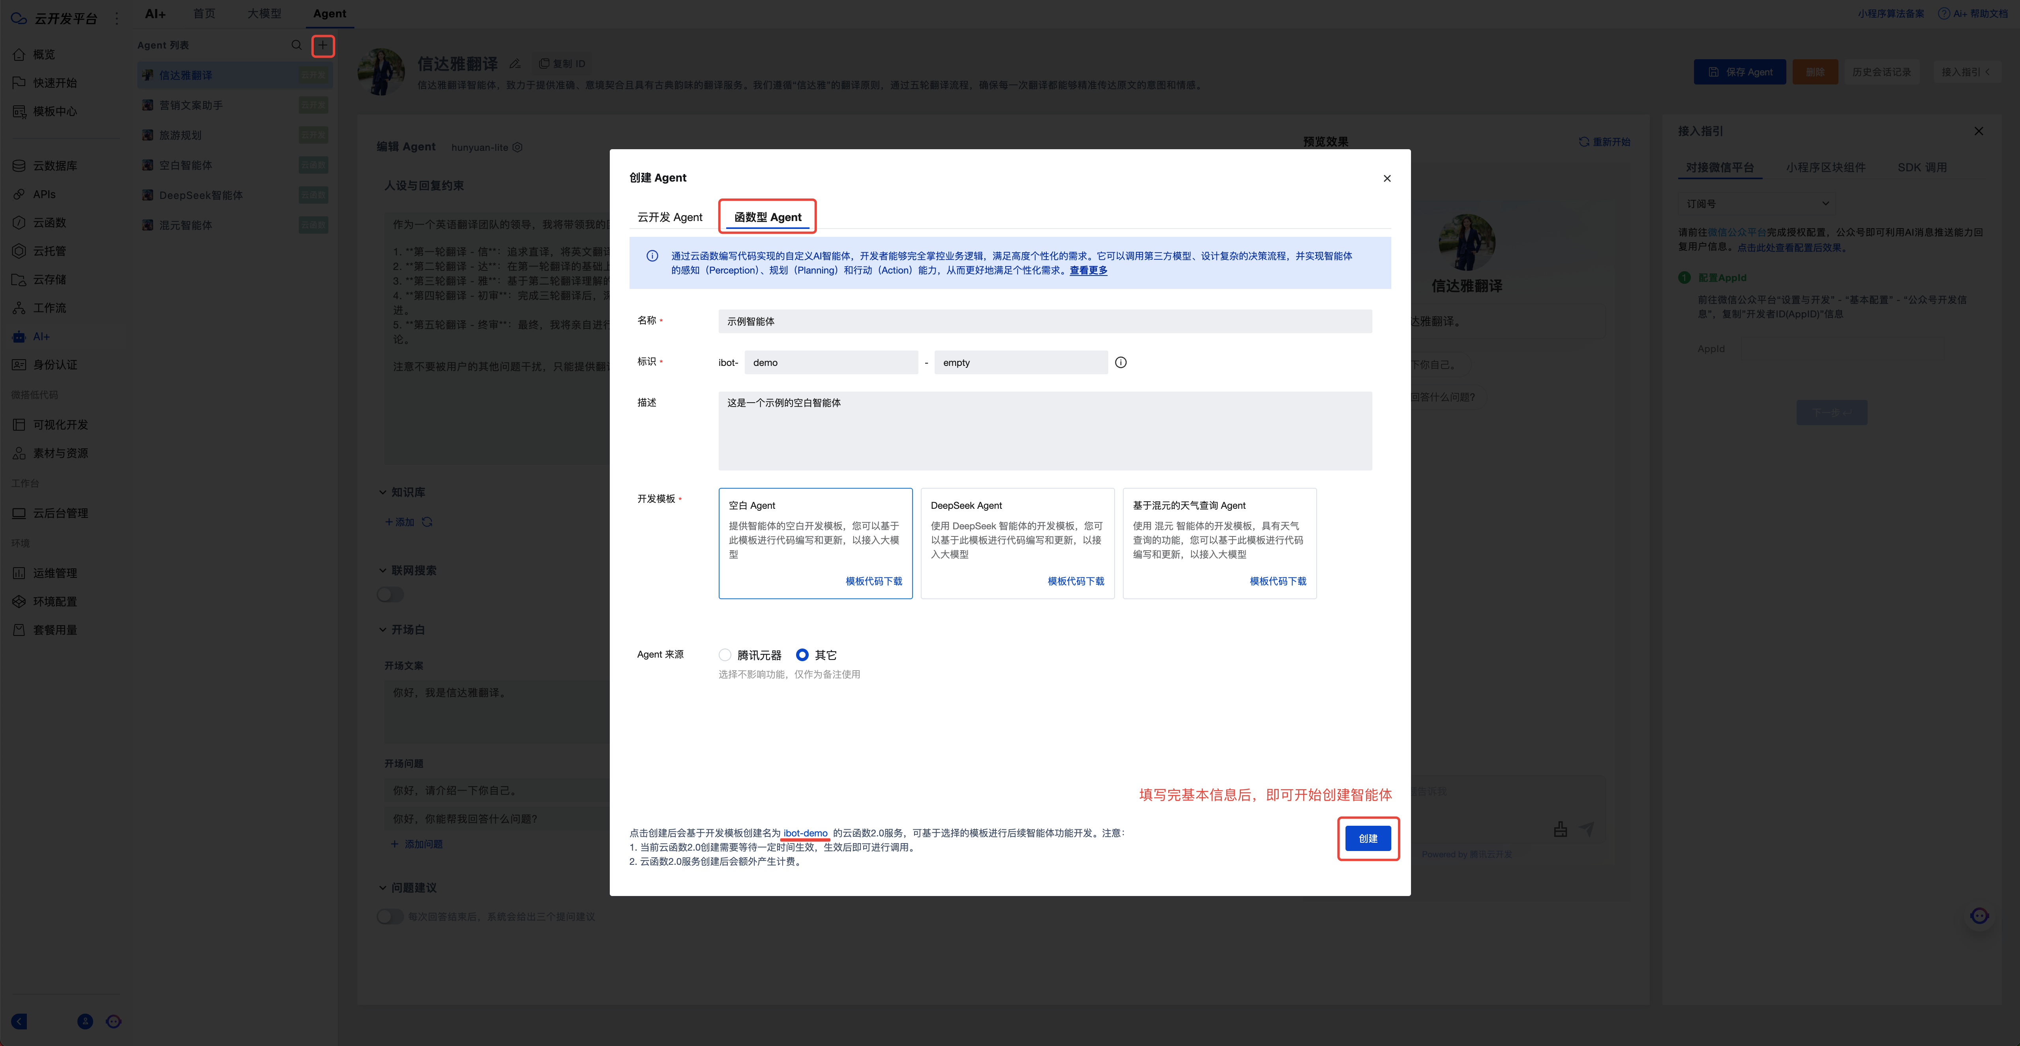Choose 基于混元的天气查询 Agent template card

pyautogui.click(x=1219, y=544)
